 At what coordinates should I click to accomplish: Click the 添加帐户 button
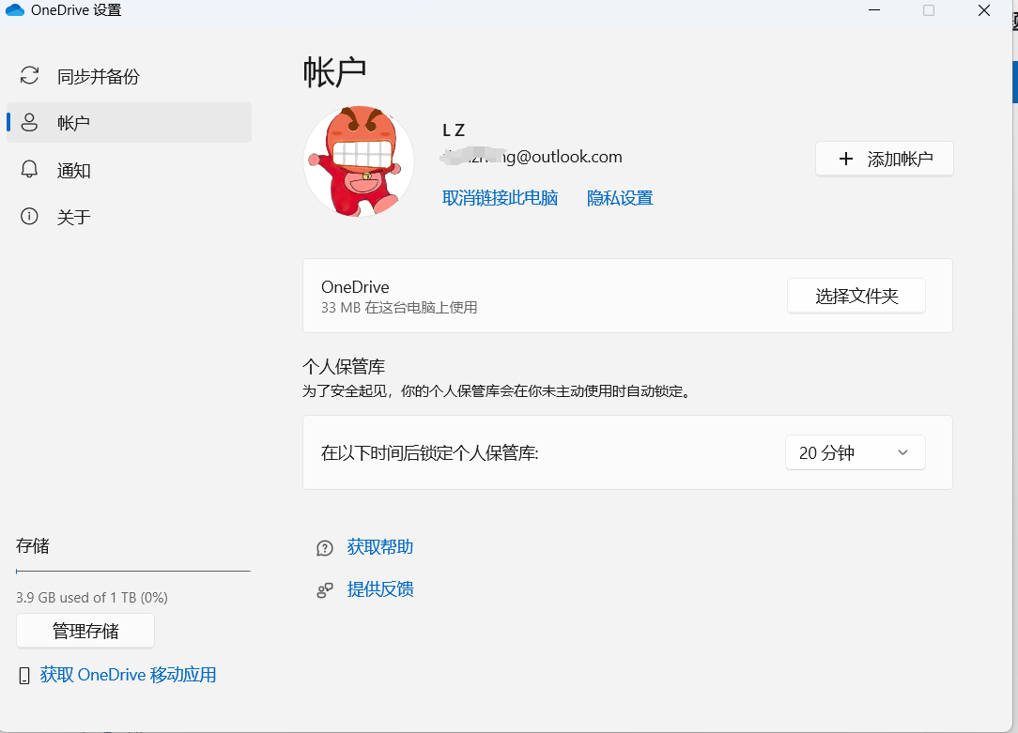[885, 159]
